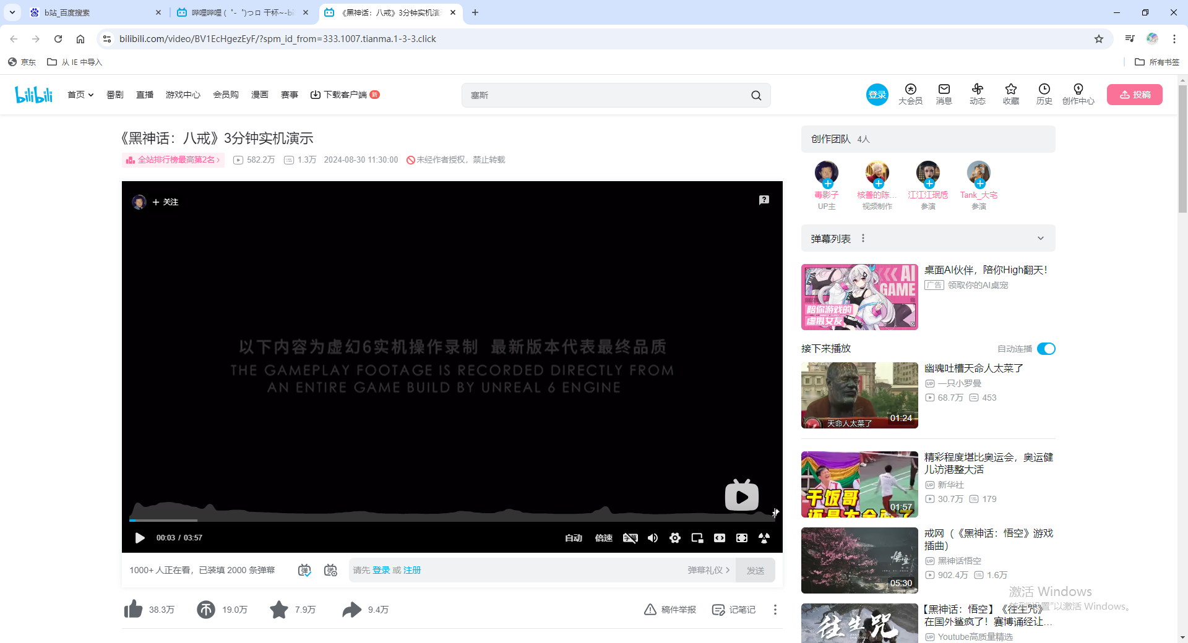Screen dimensions: 1188x643
Task: Click the page vertical scrollbar
Action: pos(1182,148)
